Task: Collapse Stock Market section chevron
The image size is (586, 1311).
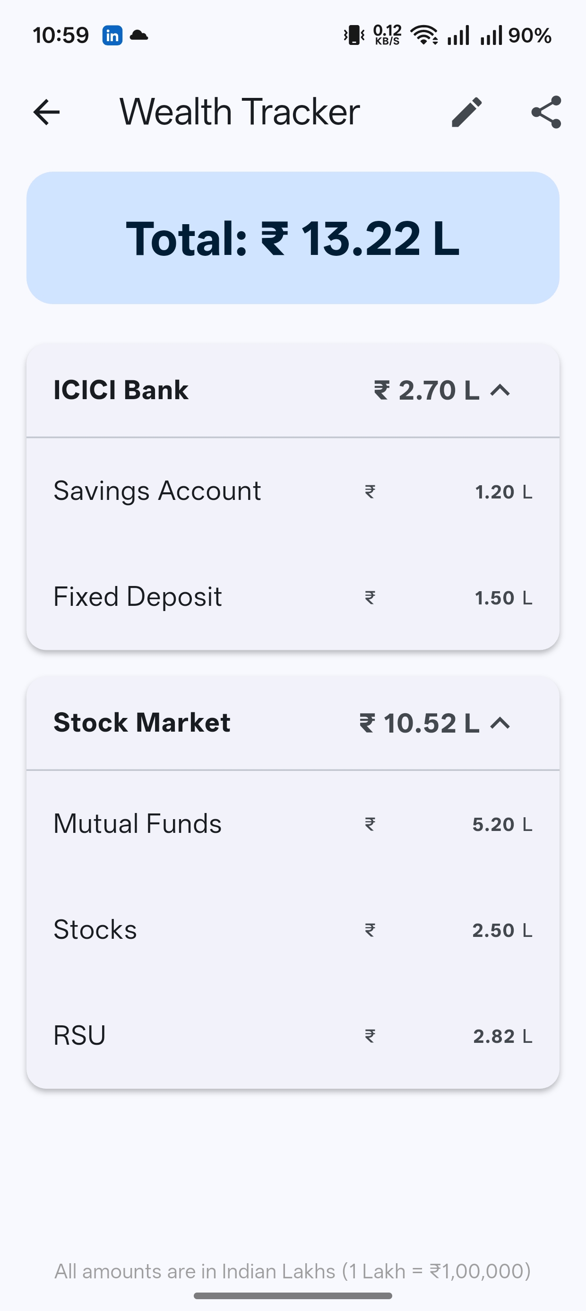Action: (500, 723)
